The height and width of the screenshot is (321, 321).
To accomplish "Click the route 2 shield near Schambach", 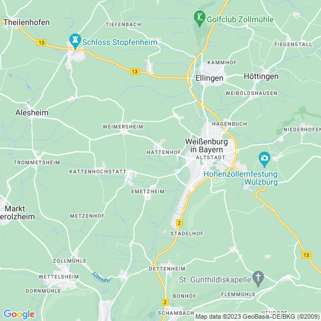I will [165, 302].
